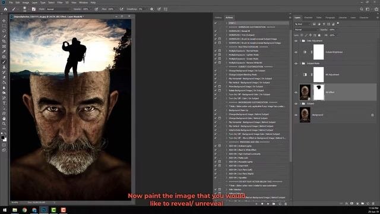The width and height of the screenshot is (380, 214).
Task: Play the selected action
Action: pos(268,204)
